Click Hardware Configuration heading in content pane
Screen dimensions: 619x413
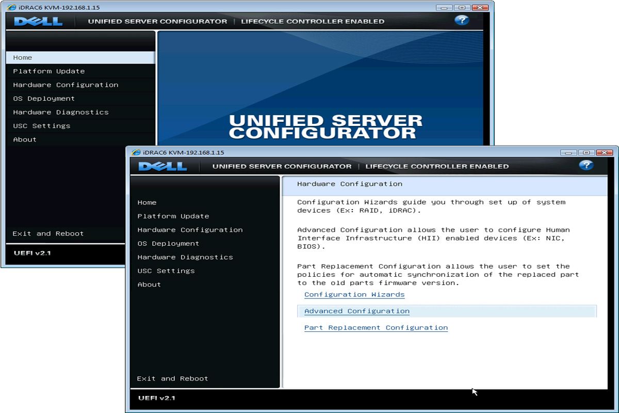[x=350, y=184]
